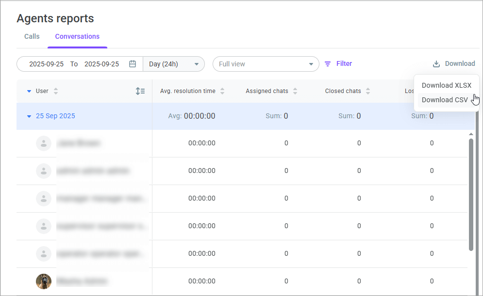Click the Download arrow icon
This screenshot has height=296, width=483.
(436, 64)
